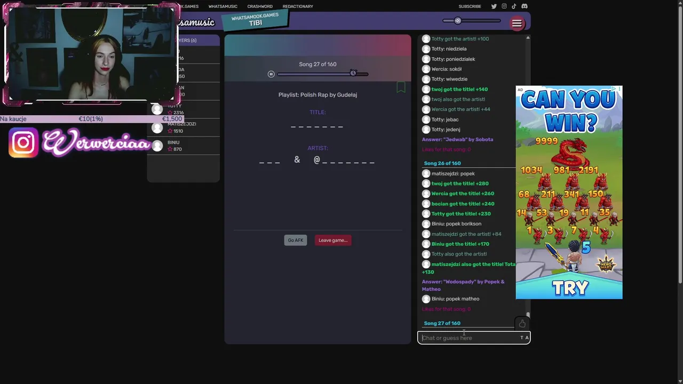683x384 pixels.
Task: Click 'Totty got the title! +230' message
Action: point(461,214)
